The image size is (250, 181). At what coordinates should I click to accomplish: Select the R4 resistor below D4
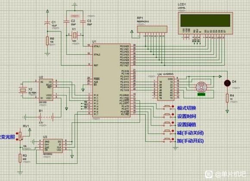pyautogui.click(x=227, y=98)
